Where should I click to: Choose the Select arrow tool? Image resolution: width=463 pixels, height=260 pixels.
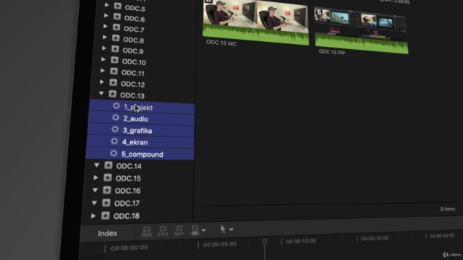223,229
